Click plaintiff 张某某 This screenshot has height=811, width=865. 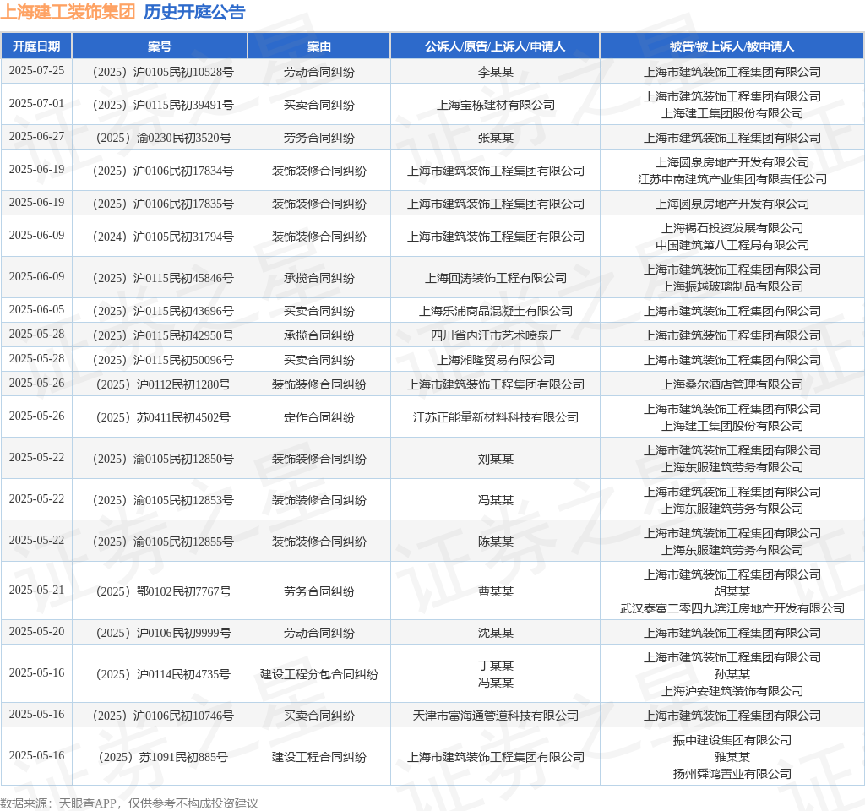pyautogui.click(x=495, y=138)
